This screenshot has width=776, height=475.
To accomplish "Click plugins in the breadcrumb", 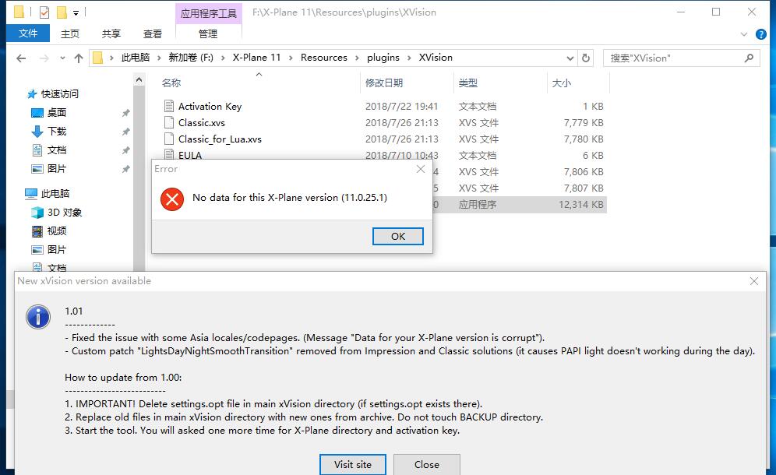I will [383, 58].
